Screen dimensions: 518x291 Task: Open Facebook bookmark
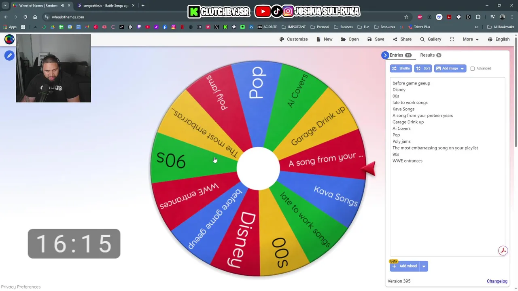(x=165, y=27)
